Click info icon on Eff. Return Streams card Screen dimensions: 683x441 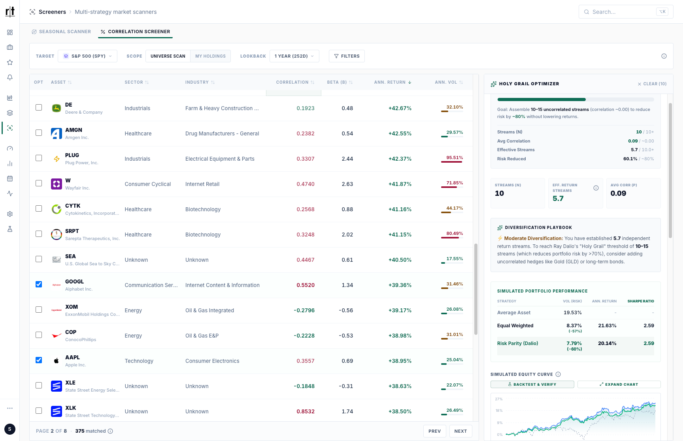point(596,188)
